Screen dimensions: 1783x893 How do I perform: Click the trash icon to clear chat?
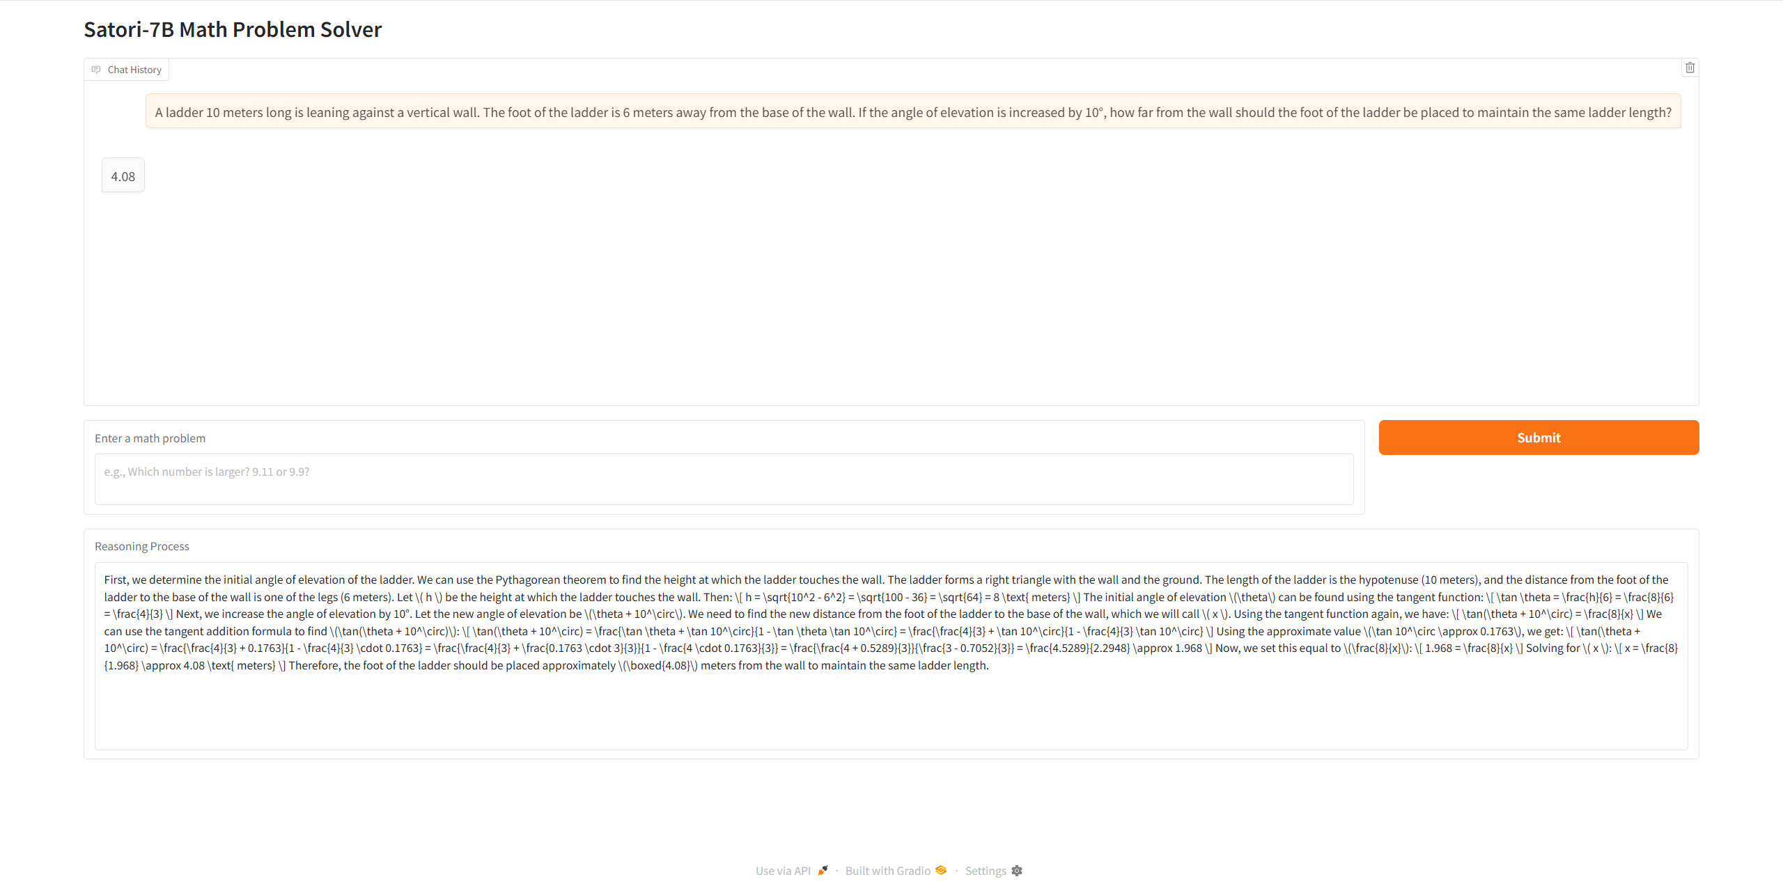coord(1690,68)
